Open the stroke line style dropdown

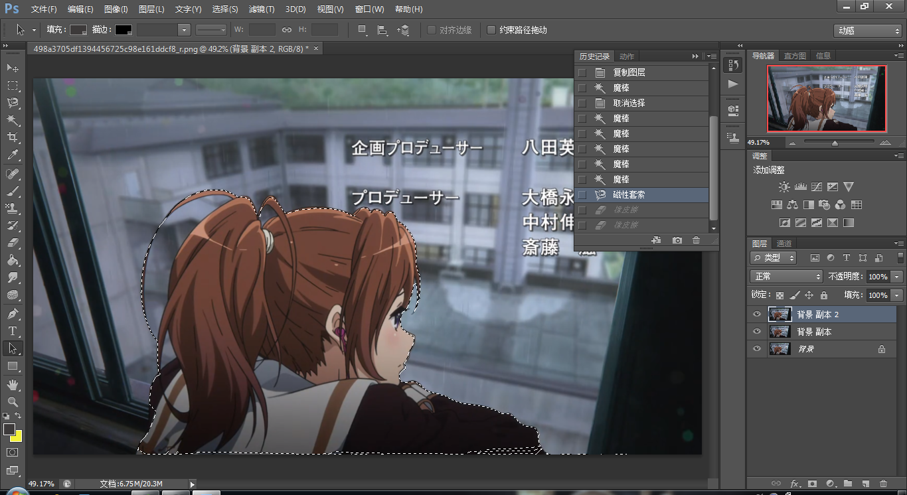coord(212,30)
